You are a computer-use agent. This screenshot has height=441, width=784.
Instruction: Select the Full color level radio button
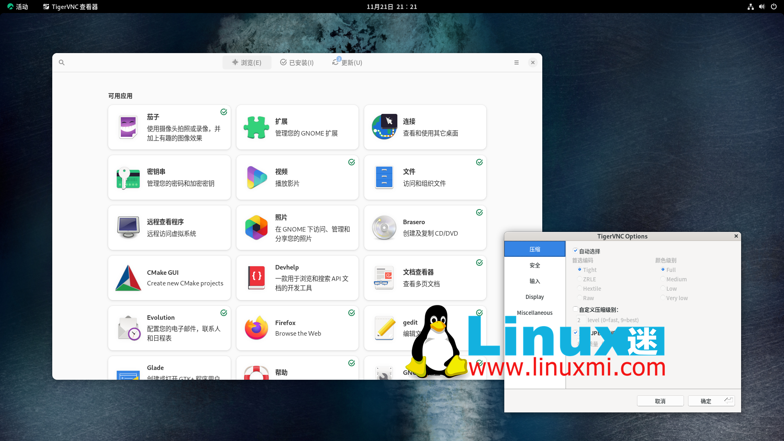click(x=663, y=269)
